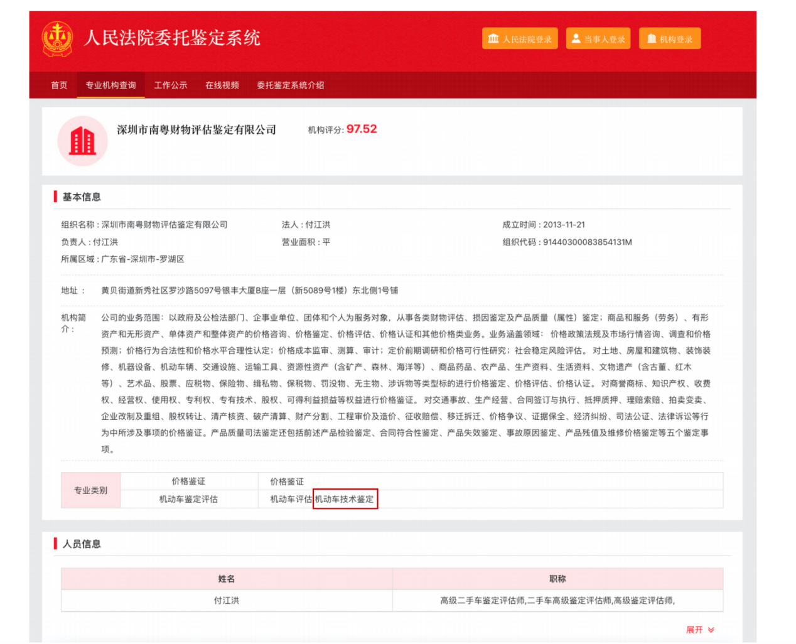Expand the personnel list via 展开
This screenshot has width=796, height=644.
[x=694, y=630]
